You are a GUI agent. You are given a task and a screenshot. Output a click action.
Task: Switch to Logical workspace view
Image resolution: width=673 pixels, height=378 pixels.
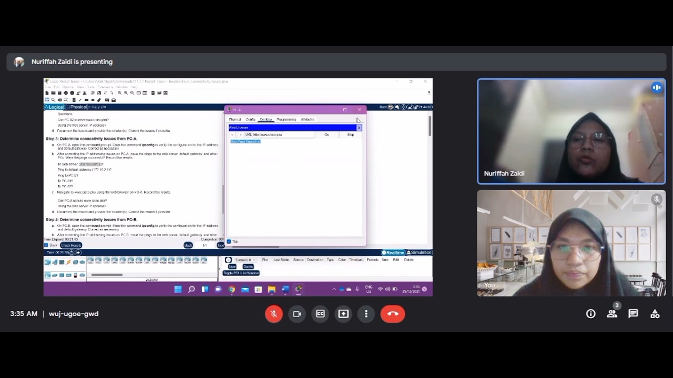(54, 107)
